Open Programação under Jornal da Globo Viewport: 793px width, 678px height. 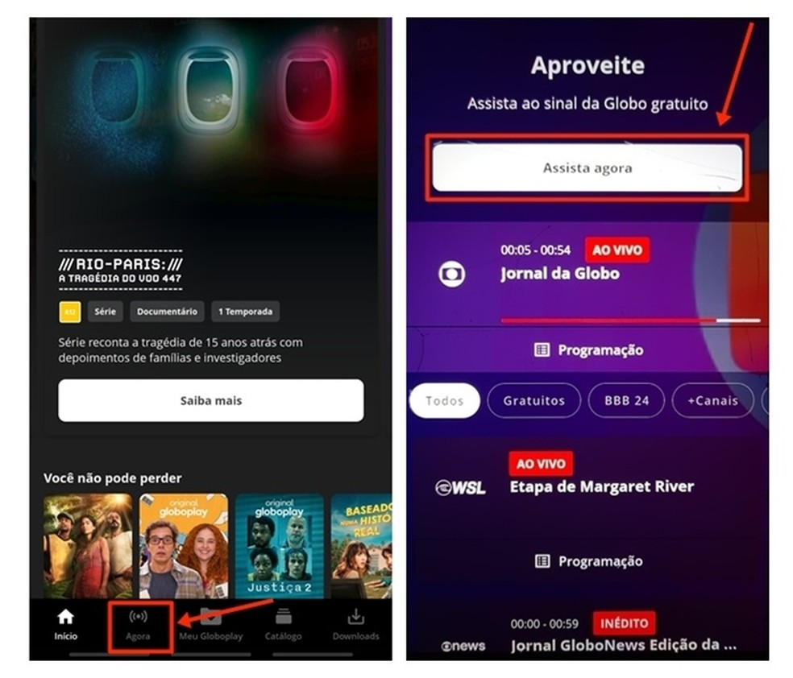[588, 350]
